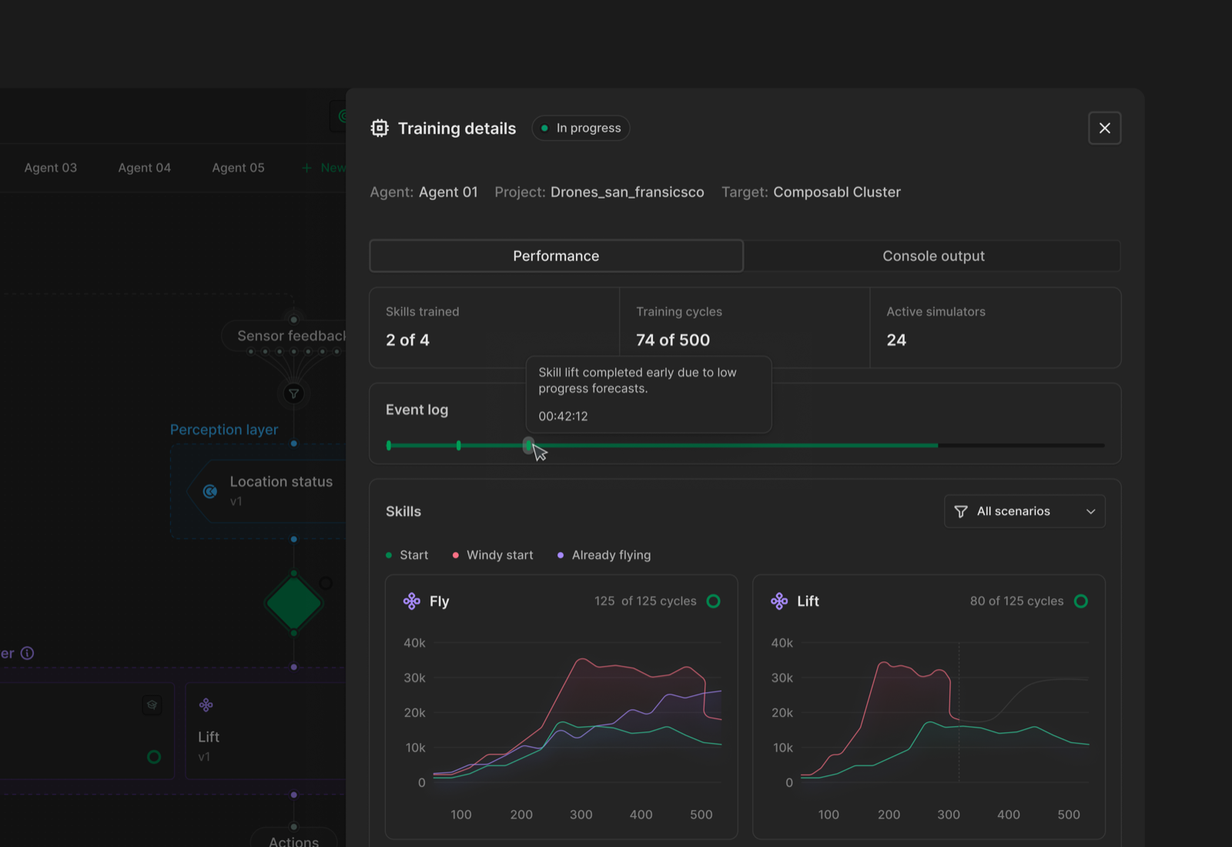
Task: Click the Location status sensor icon
Action: point(209,491)
